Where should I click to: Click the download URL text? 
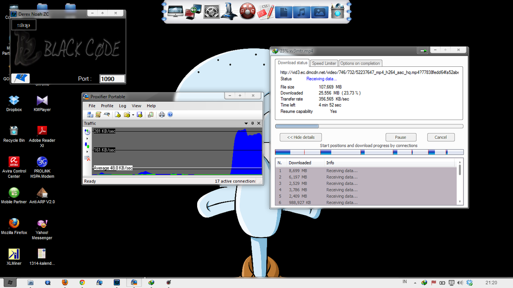tap(369, 72)
